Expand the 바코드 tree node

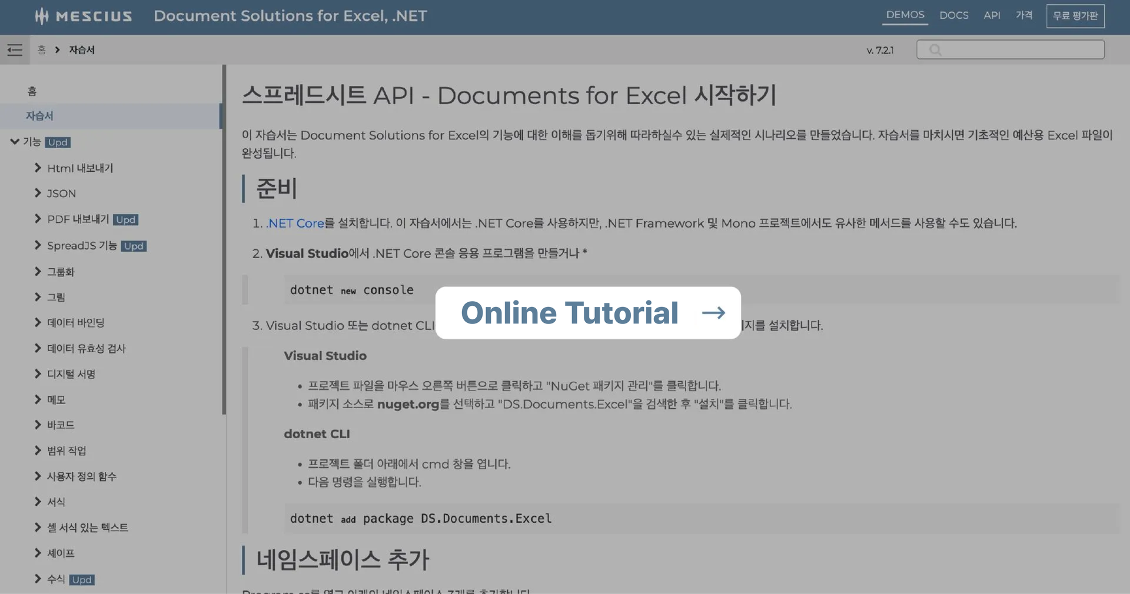click(x=38, y=425)
